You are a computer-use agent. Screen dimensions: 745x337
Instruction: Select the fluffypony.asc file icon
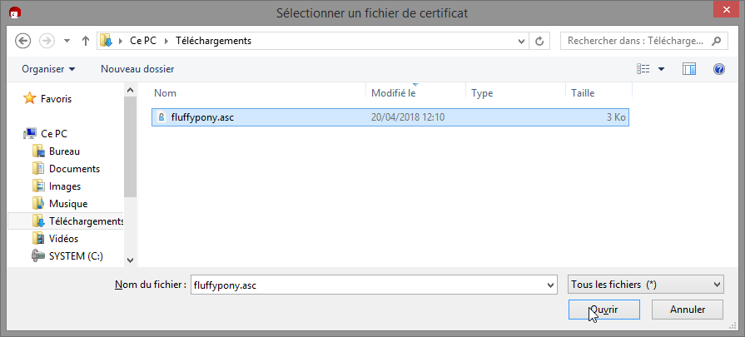click(x=161, y=116)
